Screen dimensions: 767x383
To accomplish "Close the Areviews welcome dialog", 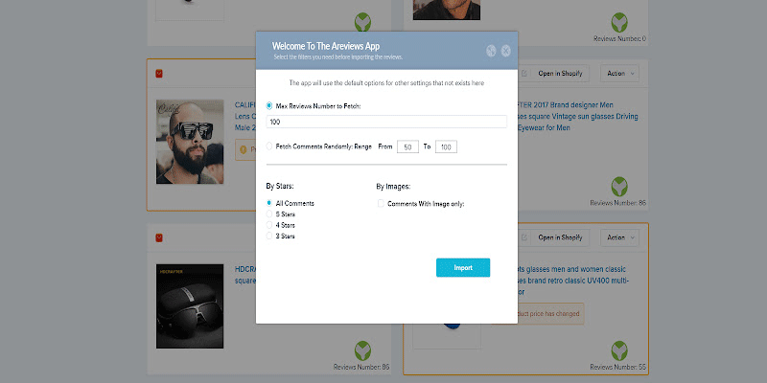I will [505, 51].
